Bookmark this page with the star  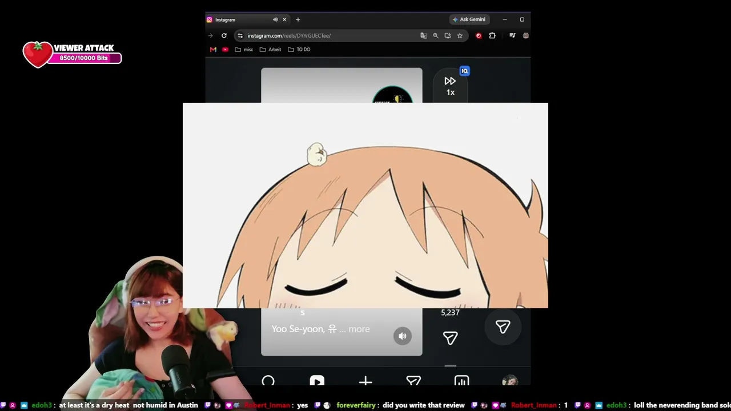click(460, 35)
